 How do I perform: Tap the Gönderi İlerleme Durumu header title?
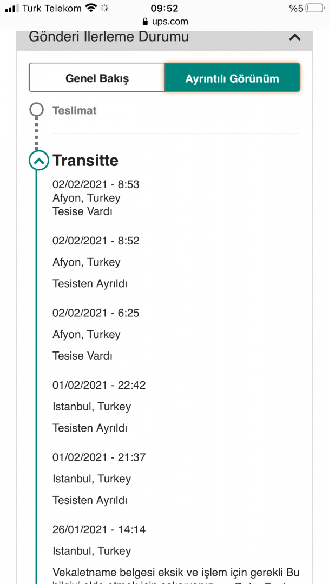tap(109, 37)
